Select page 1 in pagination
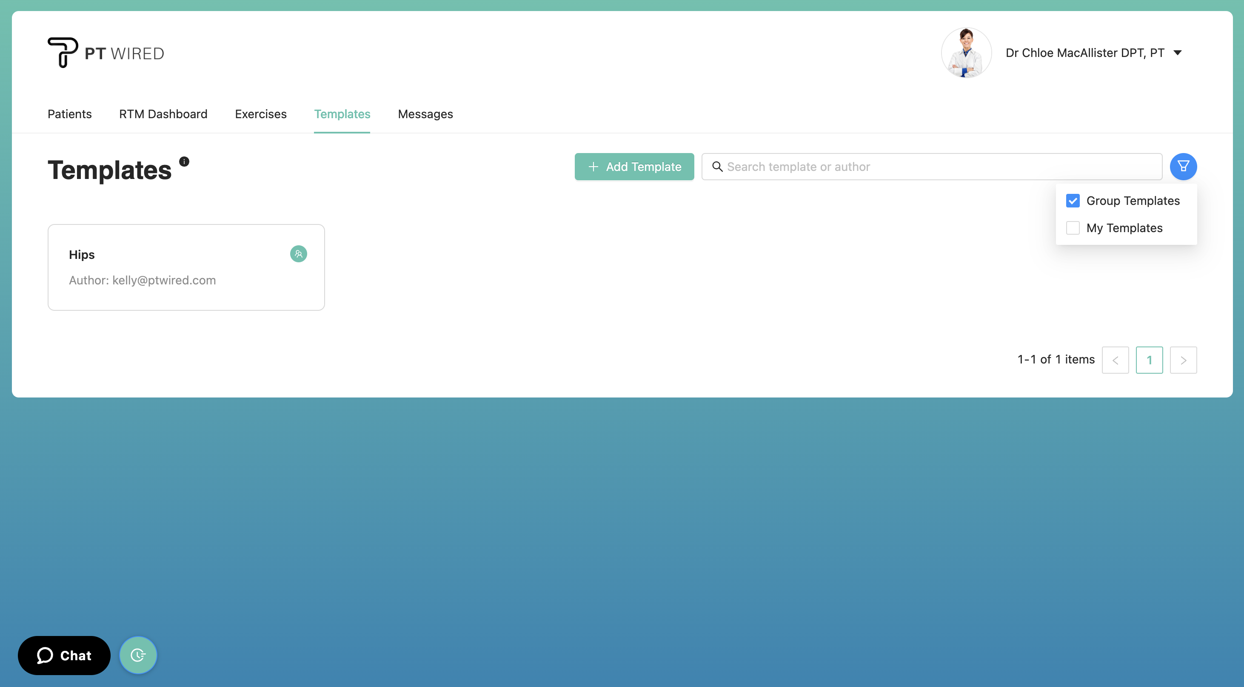 tap(1150, 359)
